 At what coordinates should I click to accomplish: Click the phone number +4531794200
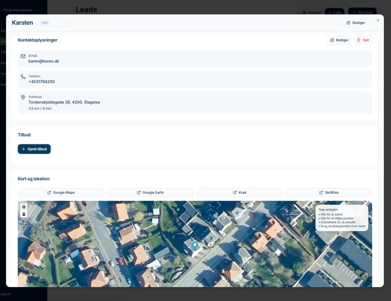point(42,81)
